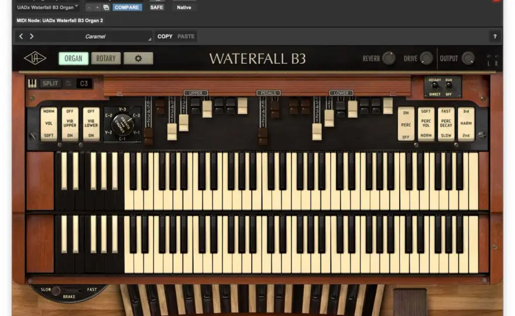This screenshot has height=316, width=515.
Task: Click the V-2 vibrato setting label
Action: (108, 132)
